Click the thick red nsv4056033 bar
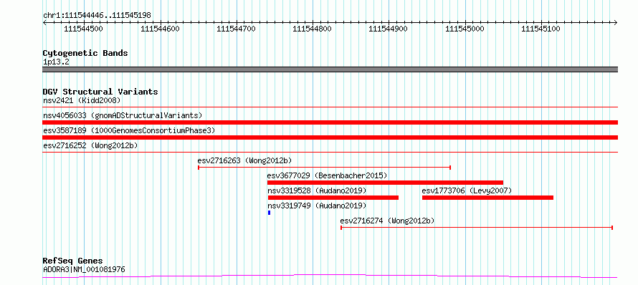The image size is (638, 285). tap(330, 122)
